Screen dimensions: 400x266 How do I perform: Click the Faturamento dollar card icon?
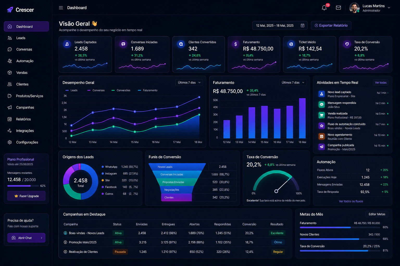click(235, 44)
